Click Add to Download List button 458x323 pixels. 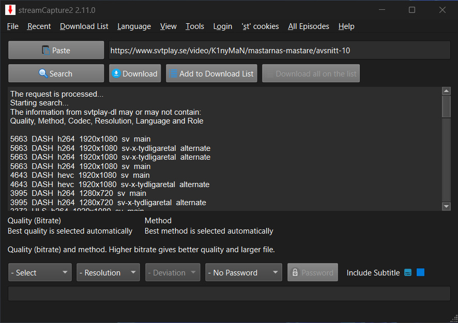[x=211, y=73]
